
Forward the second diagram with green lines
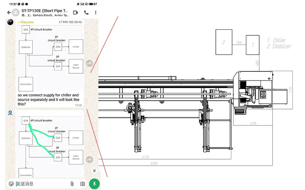pos(89,160)
